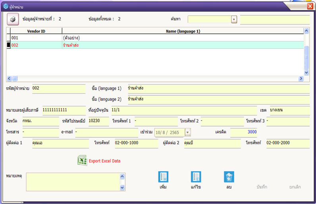This screenshot has height=204, width=316.
Task: Open the search (ค้นหา) field dropdown
Action: pos(234,19)
